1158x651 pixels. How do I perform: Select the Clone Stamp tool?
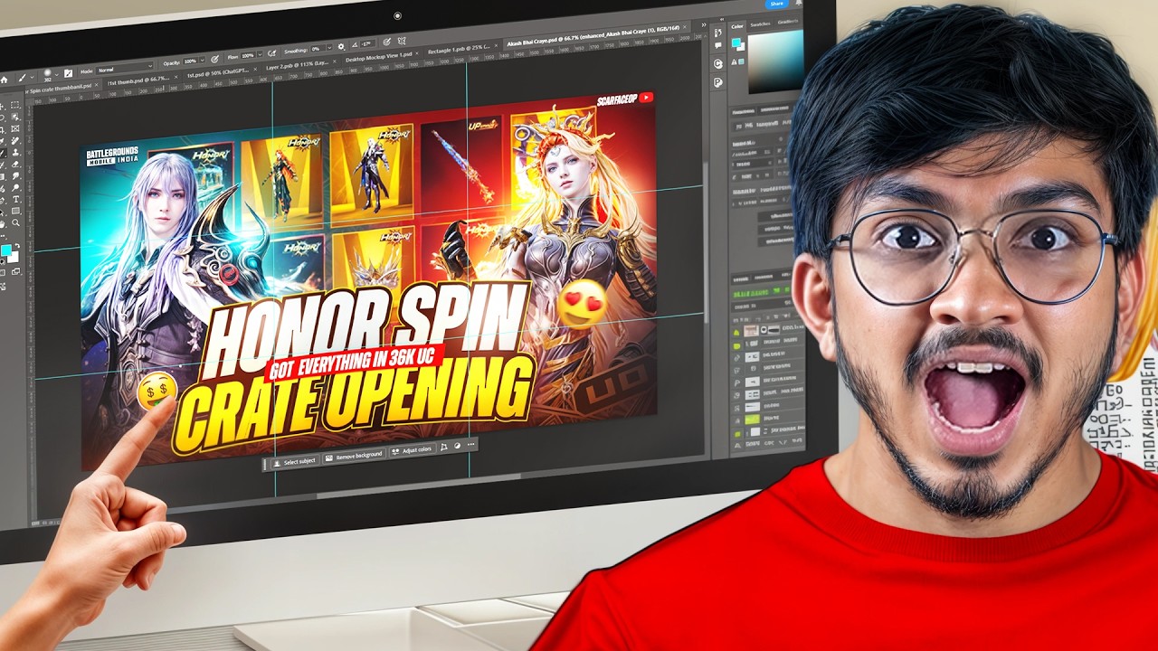click(15, 152)
